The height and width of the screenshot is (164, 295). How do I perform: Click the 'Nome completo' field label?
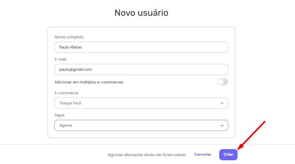tap(69, 37)
